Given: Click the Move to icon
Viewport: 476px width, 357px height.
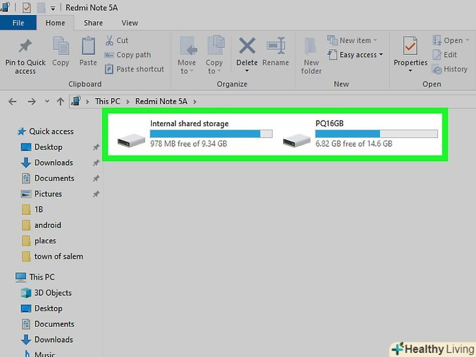Looking at the screenshot, I should pyautogui.click(x=188, y=46).
